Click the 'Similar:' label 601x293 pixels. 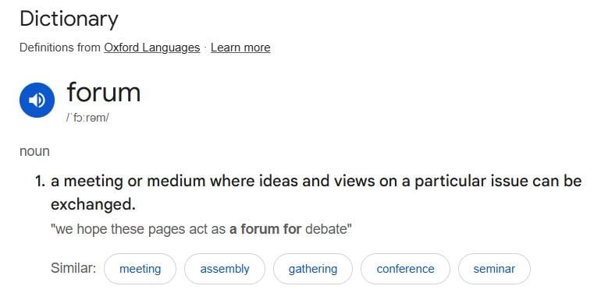[73, 268]
